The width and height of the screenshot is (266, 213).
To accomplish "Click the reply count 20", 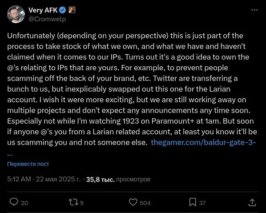I will coord(24,203).
